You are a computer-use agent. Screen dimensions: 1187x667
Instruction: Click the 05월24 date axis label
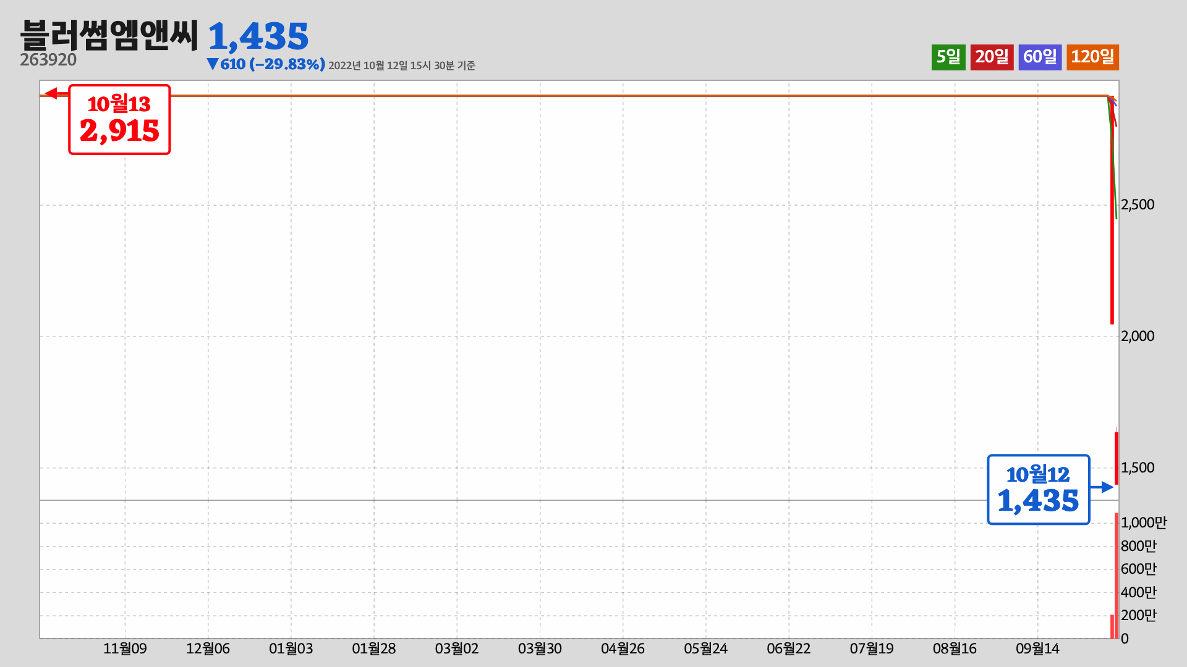705,649
